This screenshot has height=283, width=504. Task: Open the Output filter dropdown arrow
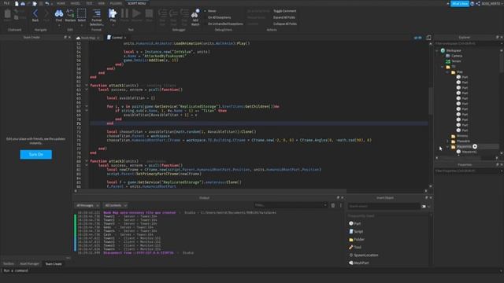[x=325, y=205]
